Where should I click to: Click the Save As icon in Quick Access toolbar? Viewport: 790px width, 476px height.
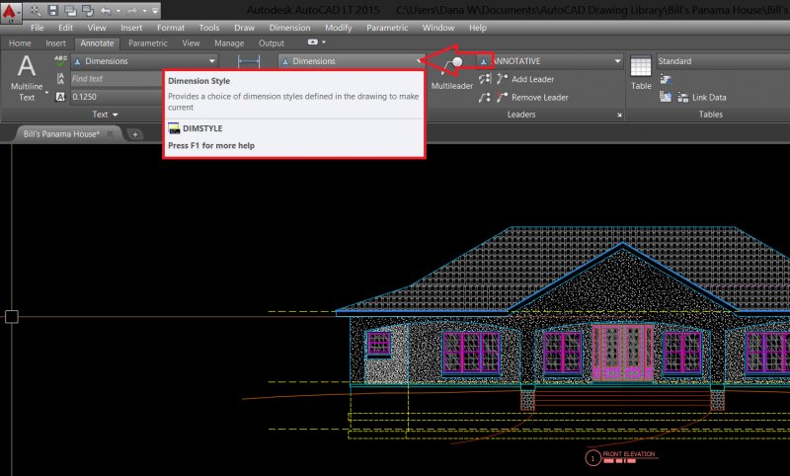point(70,10)
